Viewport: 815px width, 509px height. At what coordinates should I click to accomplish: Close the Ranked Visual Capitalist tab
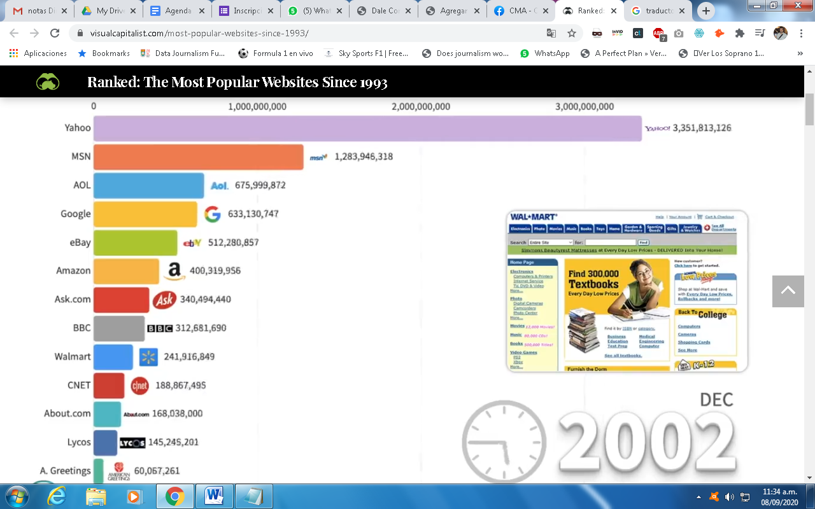(x=614, y=11)
